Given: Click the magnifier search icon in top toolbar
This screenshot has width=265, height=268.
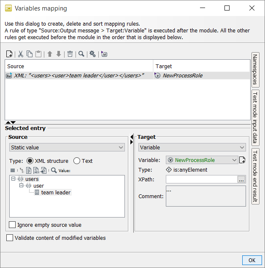Looking at the screenshot, I should coord(81,54).
